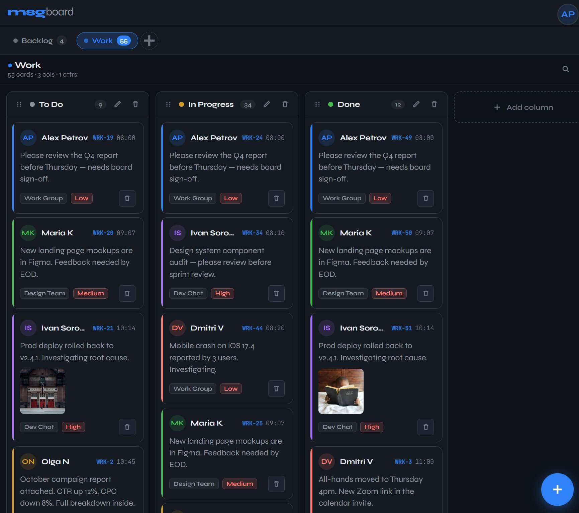The width and height of the screenshot is (579, 513).
Task: Open the WRK-44 card ID link
Action: 252,328
